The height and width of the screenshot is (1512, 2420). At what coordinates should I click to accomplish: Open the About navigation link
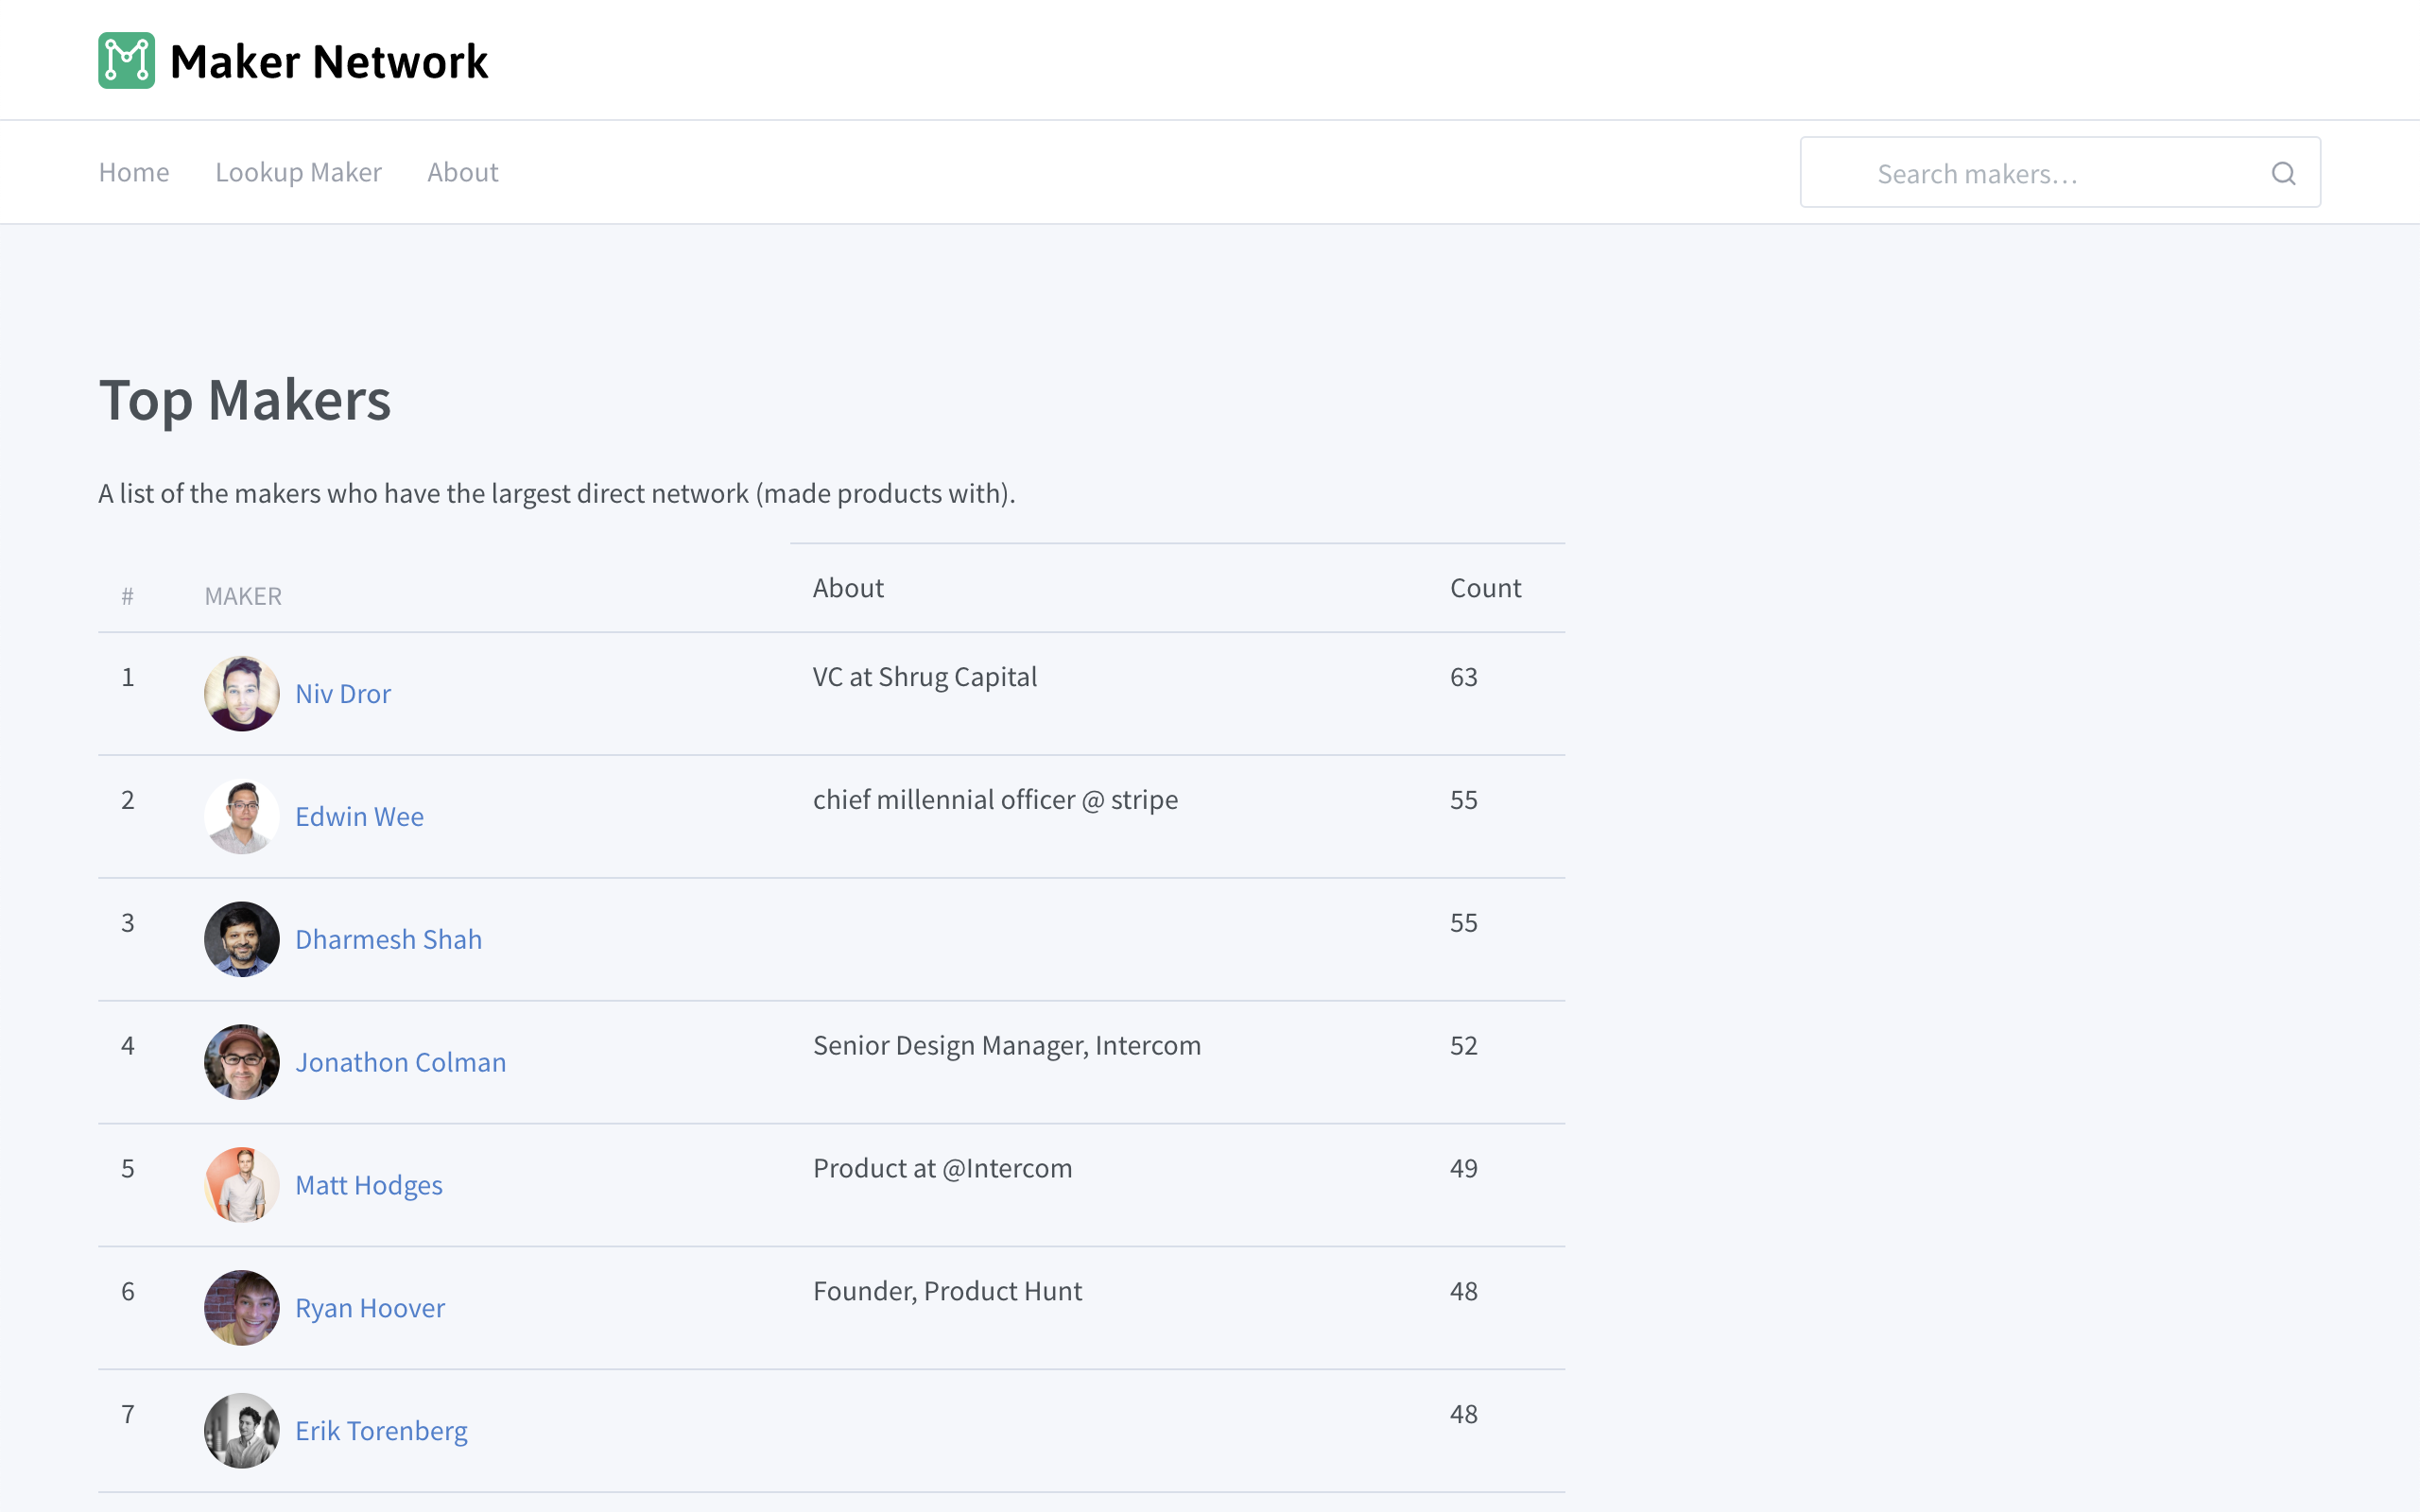[462, 172]
